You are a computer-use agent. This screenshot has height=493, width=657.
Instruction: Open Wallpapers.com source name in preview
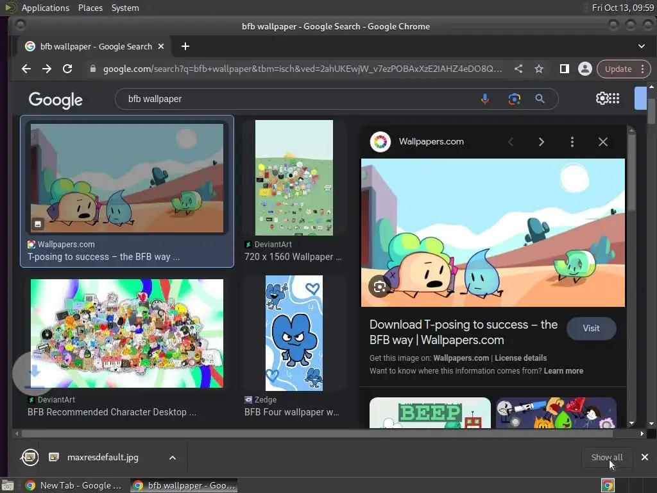pos(431,142)
